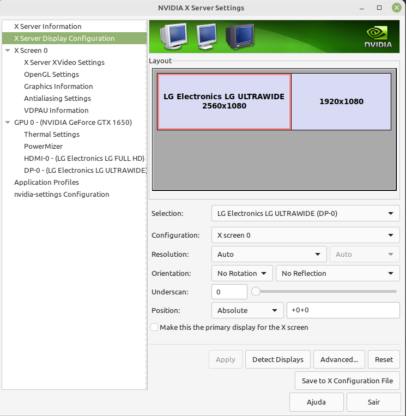Open nvidia-settings Configuration page
The height and width of the screenshot is (416, 406).
point(62,195)
